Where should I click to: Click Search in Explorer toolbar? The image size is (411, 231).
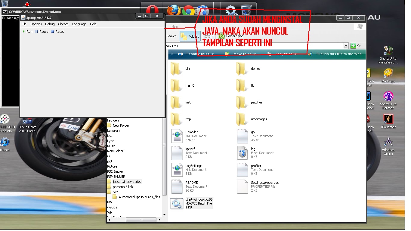(172, 36)
